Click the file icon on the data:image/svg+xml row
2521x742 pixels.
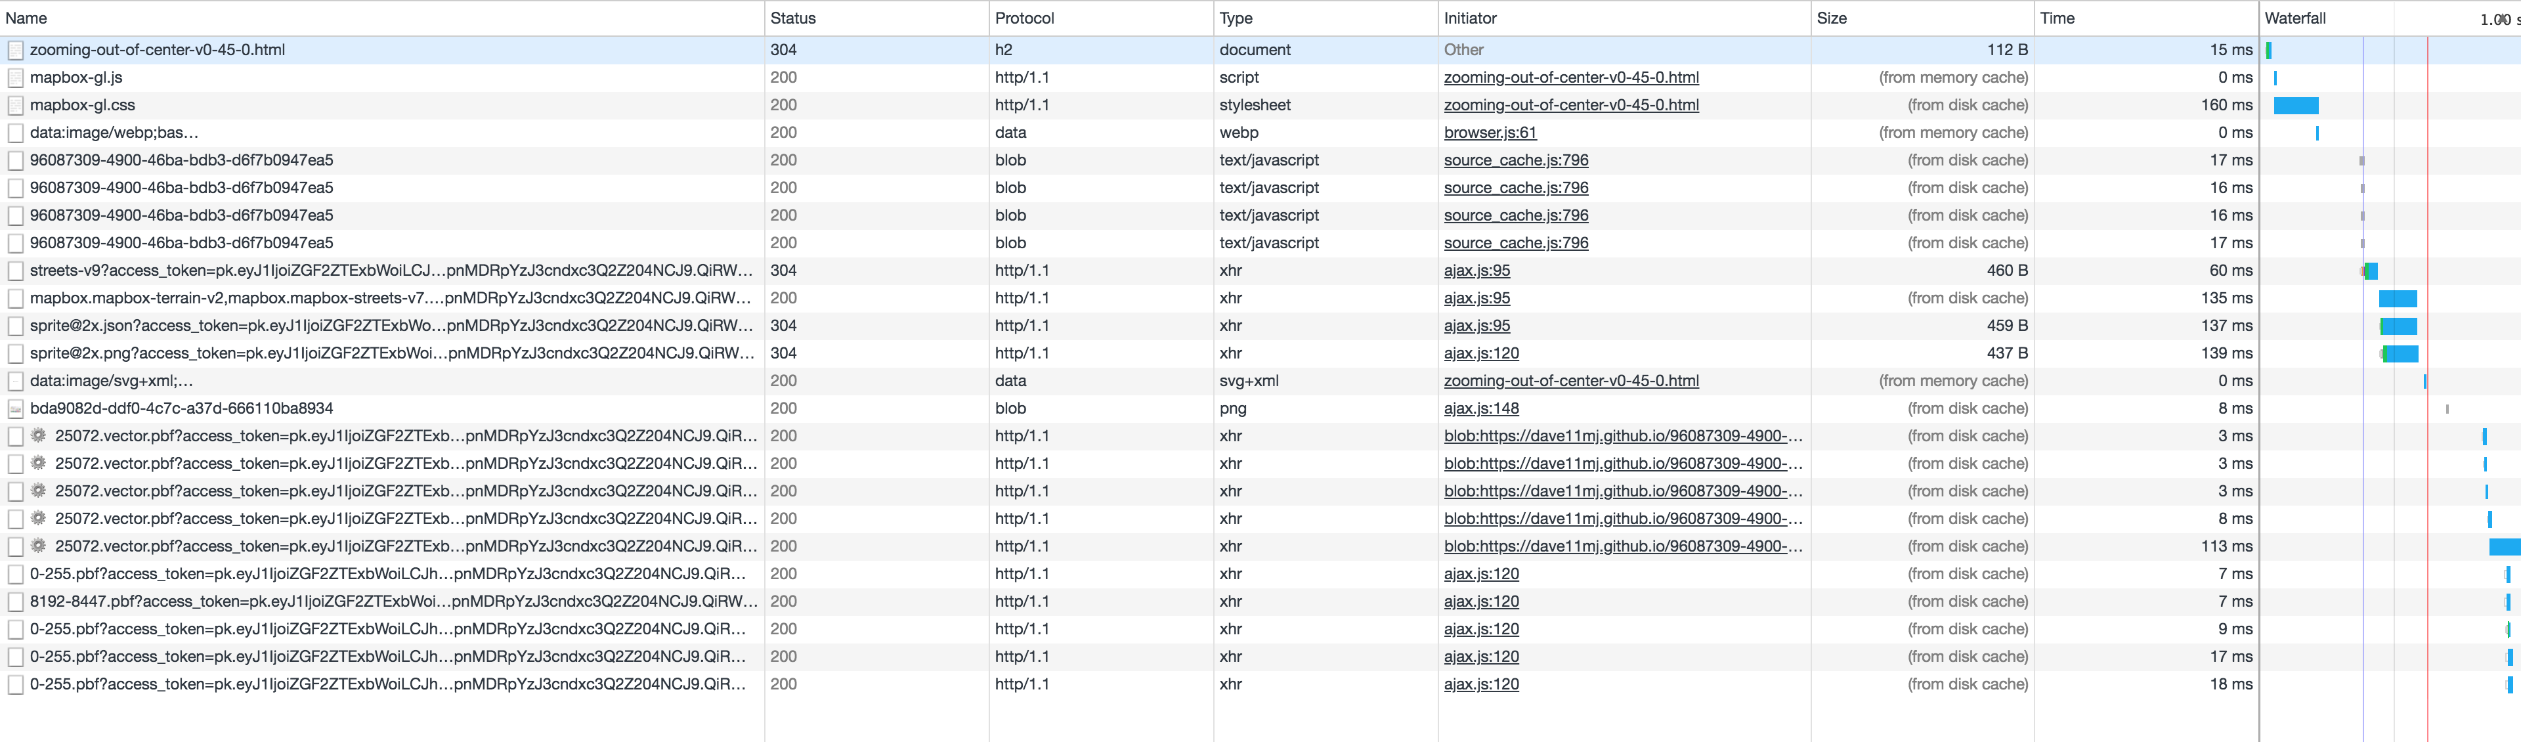coord(16,381)
